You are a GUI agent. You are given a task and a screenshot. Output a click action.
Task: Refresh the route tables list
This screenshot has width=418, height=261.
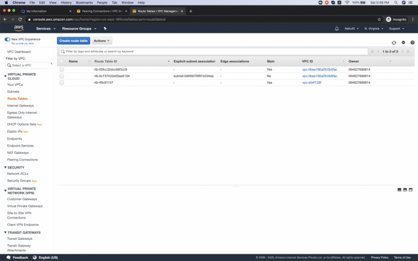click(x=394, y=42)
